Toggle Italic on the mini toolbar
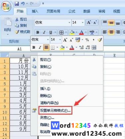125x139 pixels. [x=40, y=47]
